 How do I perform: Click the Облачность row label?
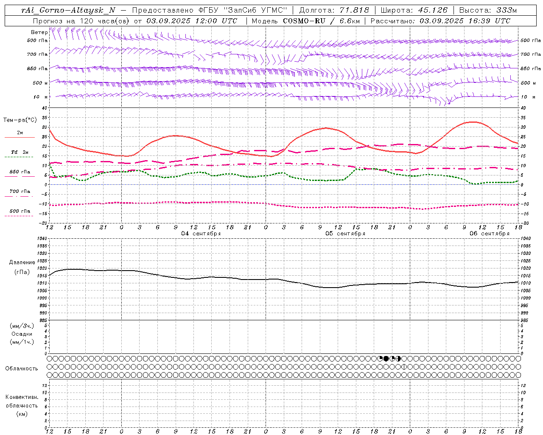click(22, 368)
